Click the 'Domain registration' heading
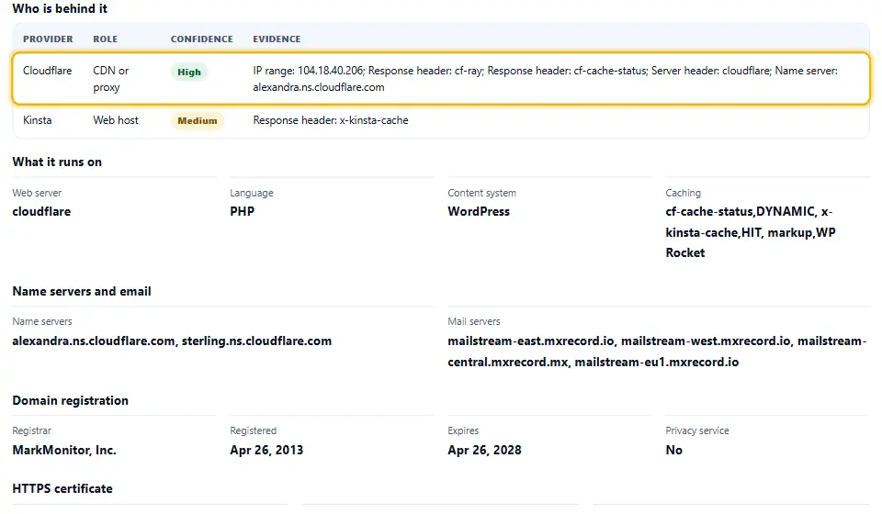Image resolution: width=882 pixels, height=514 pixels. (x=71, y=400)
